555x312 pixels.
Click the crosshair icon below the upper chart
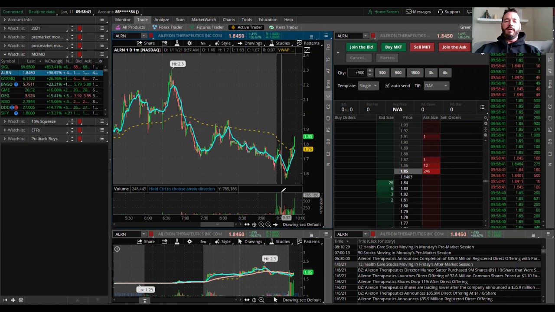[x=254, y=224]
